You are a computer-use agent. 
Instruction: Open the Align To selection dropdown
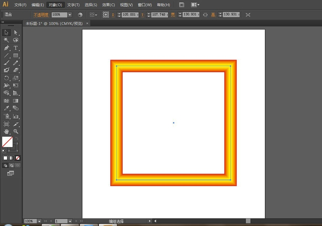point(94,15)
